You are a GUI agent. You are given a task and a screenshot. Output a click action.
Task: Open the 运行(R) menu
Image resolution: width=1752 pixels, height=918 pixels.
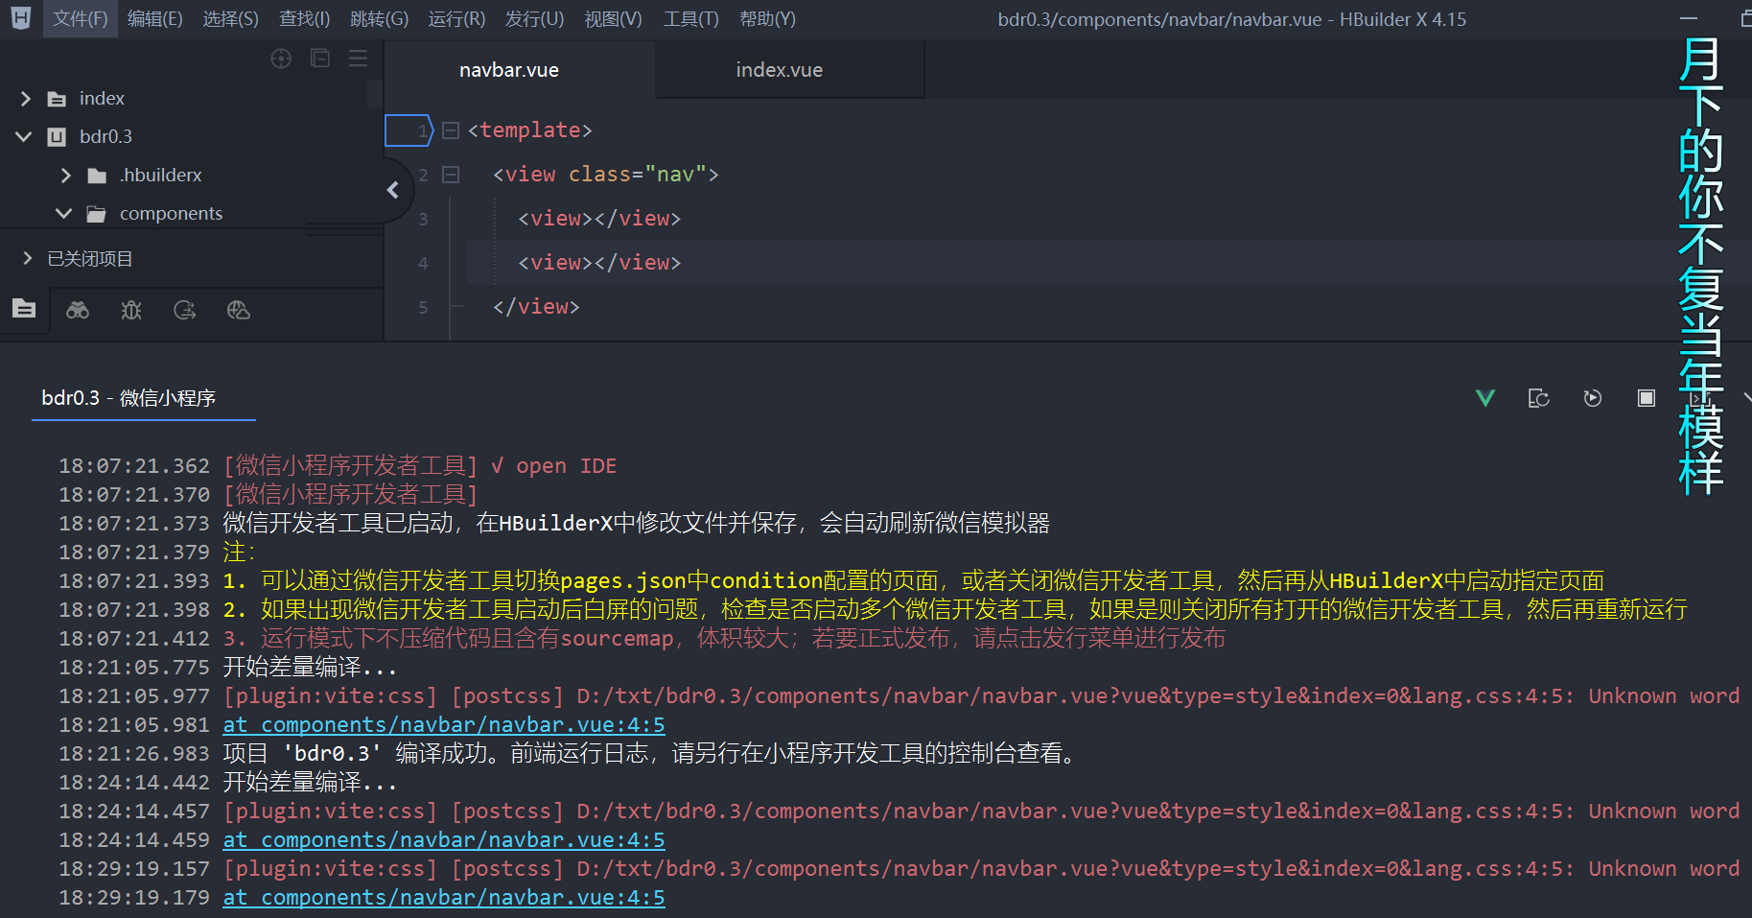(x=456, y=19)
